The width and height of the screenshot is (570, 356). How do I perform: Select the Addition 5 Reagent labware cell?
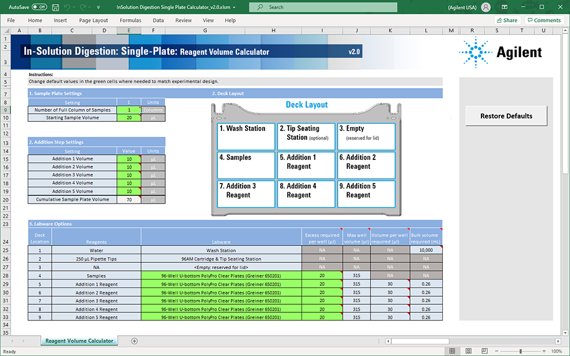pos(221,317)
